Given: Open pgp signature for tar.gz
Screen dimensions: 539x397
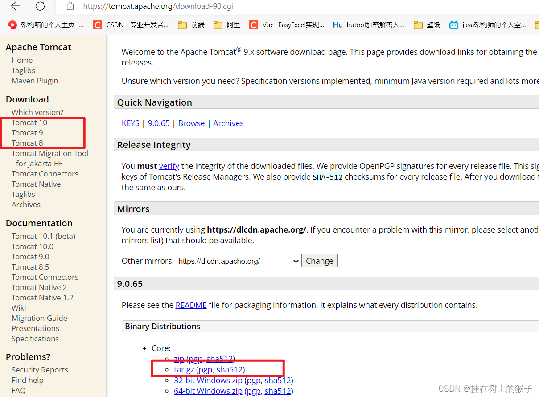Looking at the screenshot, I should [x=205, y=370].
